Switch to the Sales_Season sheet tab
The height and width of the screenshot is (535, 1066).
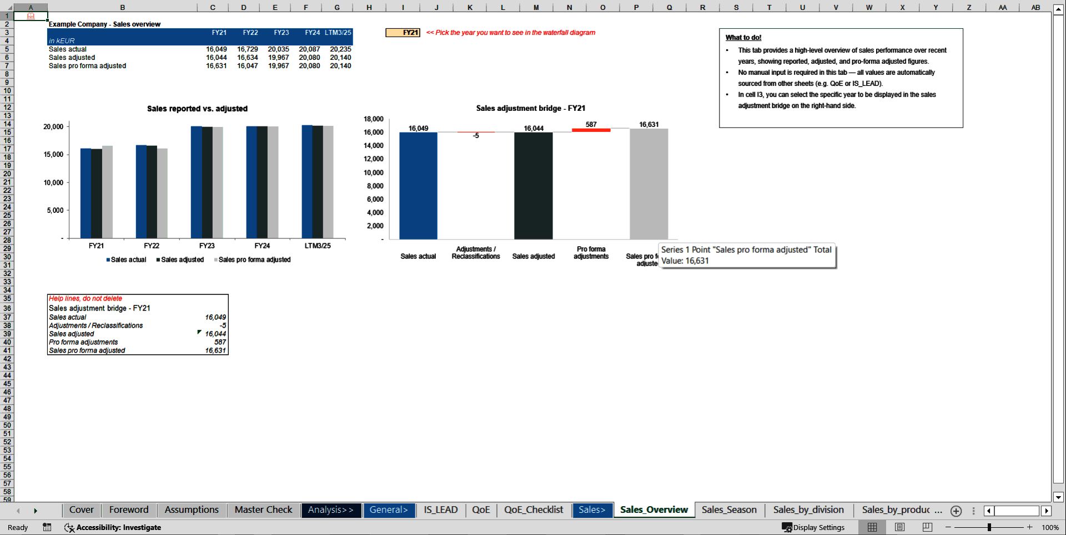(729, 509)
